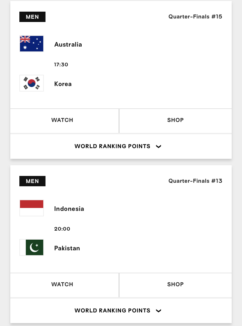This screenshot has height=326, width=242.
Task: Click the 20:00 match time
Action: pyautogui.click(x=62, y=229)
